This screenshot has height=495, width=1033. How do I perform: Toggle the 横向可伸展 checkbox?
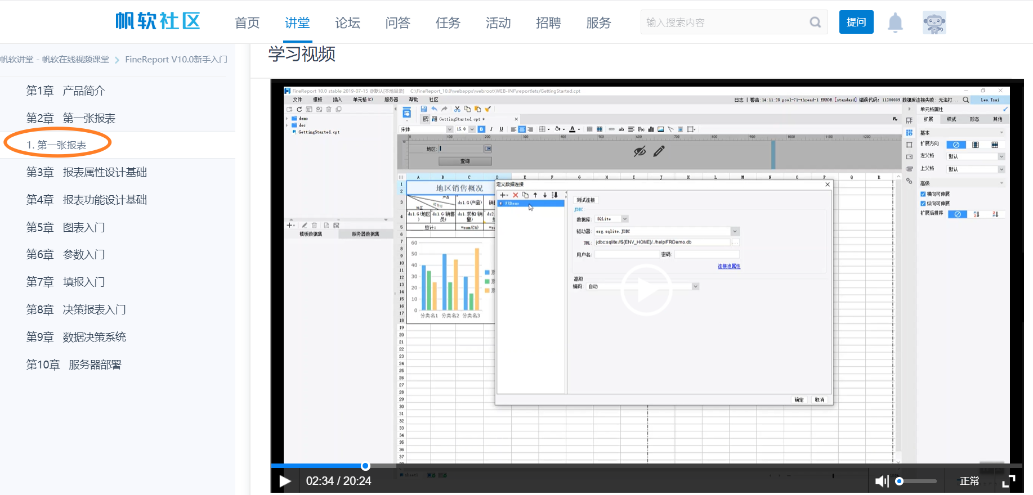[x=923, y=194]
